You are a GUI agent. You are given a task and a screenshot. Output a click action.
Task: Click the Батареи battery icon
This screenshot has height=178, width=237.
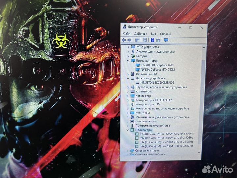[x=133, y=56]
